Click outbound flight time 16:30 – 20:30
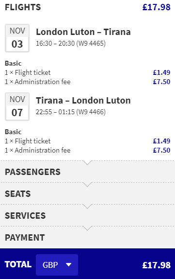This screenshot has height=279, width=175. coord(55,43)
